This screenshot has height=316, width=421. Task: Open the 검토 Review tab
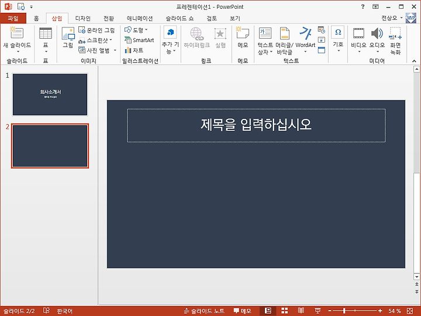pos(212,18)
